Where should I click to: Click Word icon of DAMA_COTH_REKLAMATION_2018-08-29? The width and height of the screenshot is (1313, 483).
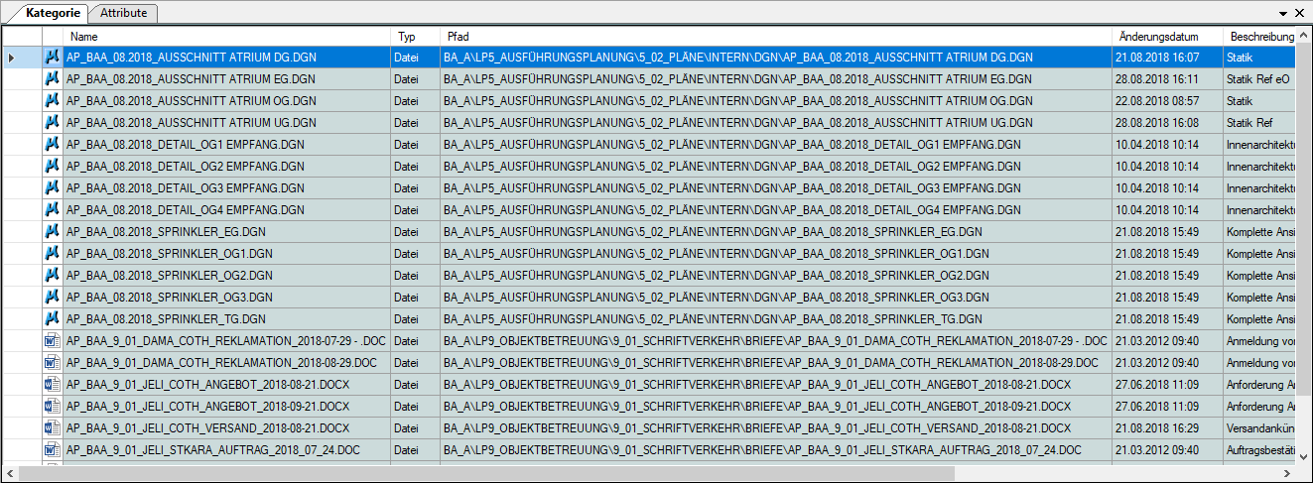pos(53,363)
